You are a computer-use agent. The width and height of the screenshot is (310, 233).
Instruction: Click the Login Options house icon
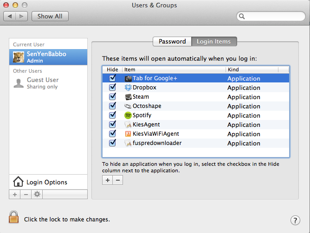(x=18, y=182)
